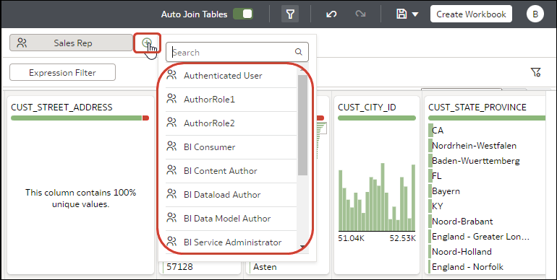Click the filter settings icon at right
557x280 pixels.
[x=536, y=72]
